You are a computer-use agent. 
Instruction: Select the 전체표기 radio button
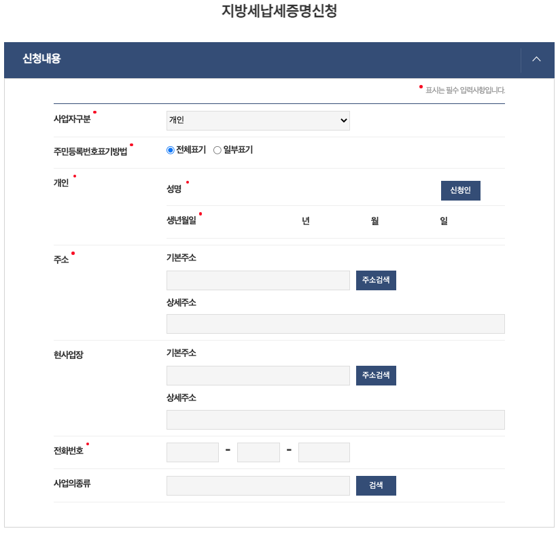tap(170, 150)
